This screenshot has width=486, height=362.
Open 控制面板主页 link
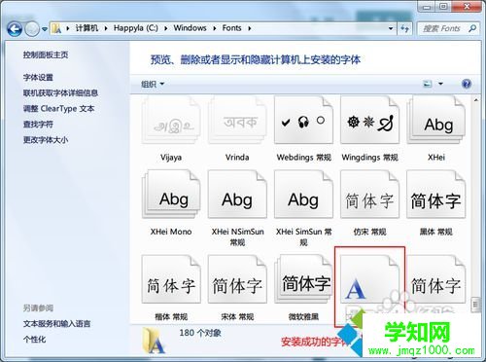click(x=46, y=54)
